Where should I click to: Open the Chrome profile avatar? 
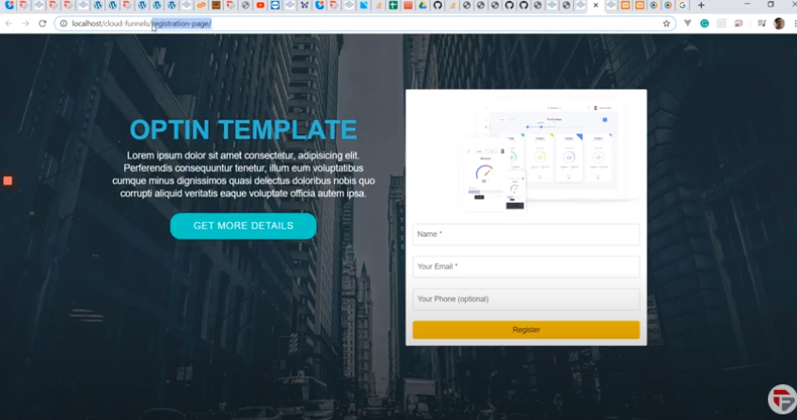[x=778, y=23]
